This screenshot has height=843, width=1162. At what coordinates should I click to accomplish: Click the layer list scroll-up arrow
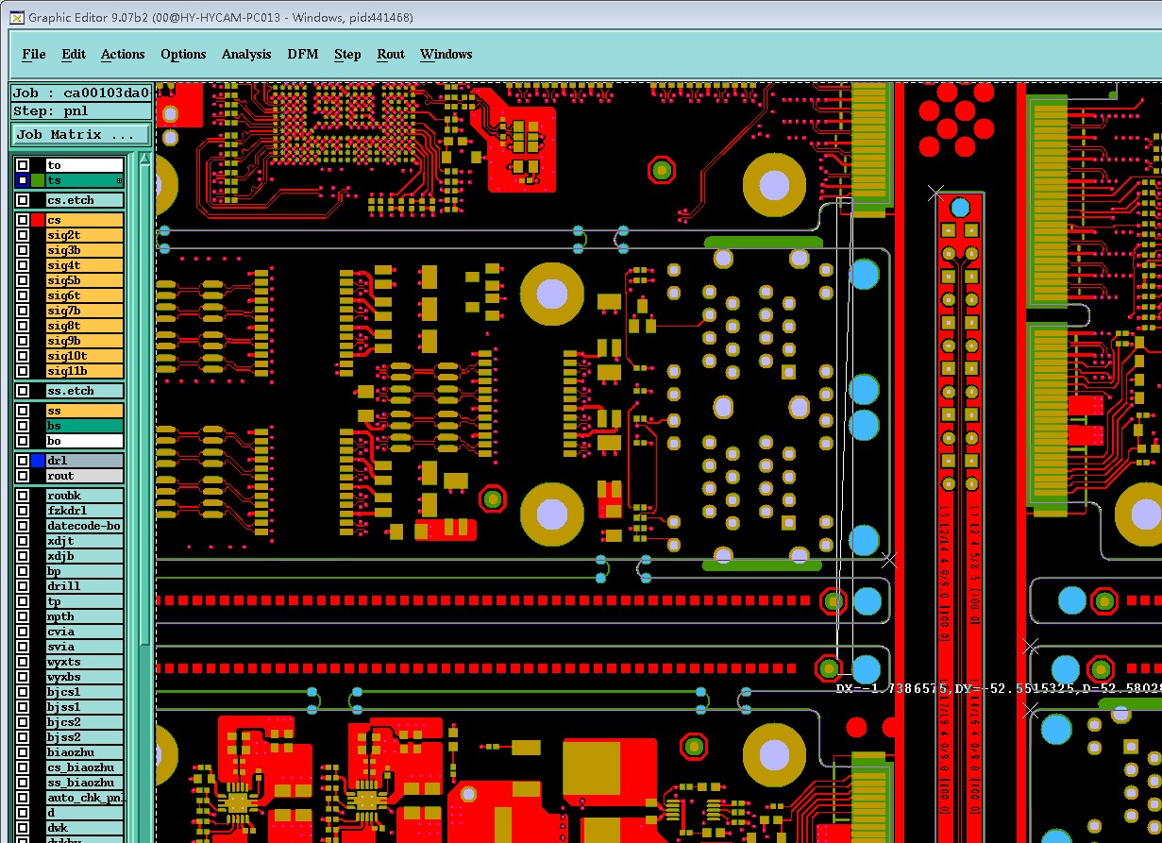point(144,160)
